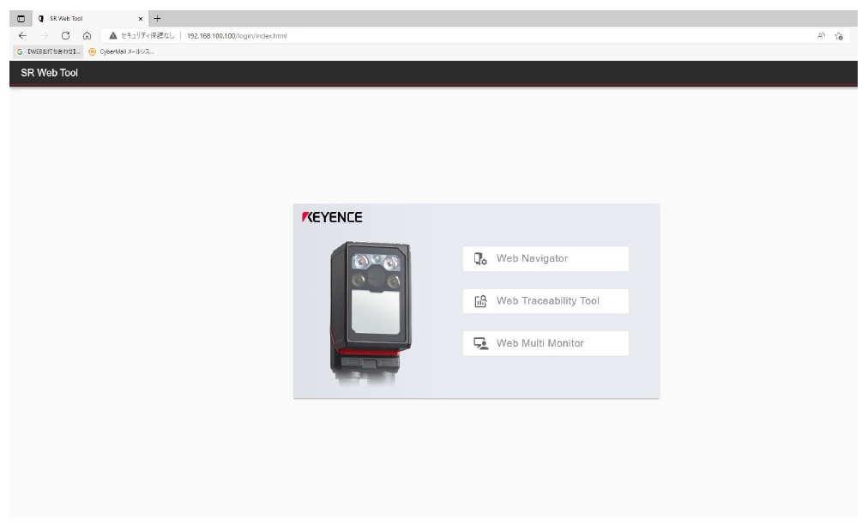
Task: Open Web Multi Monitor
Action: [546, 343]
